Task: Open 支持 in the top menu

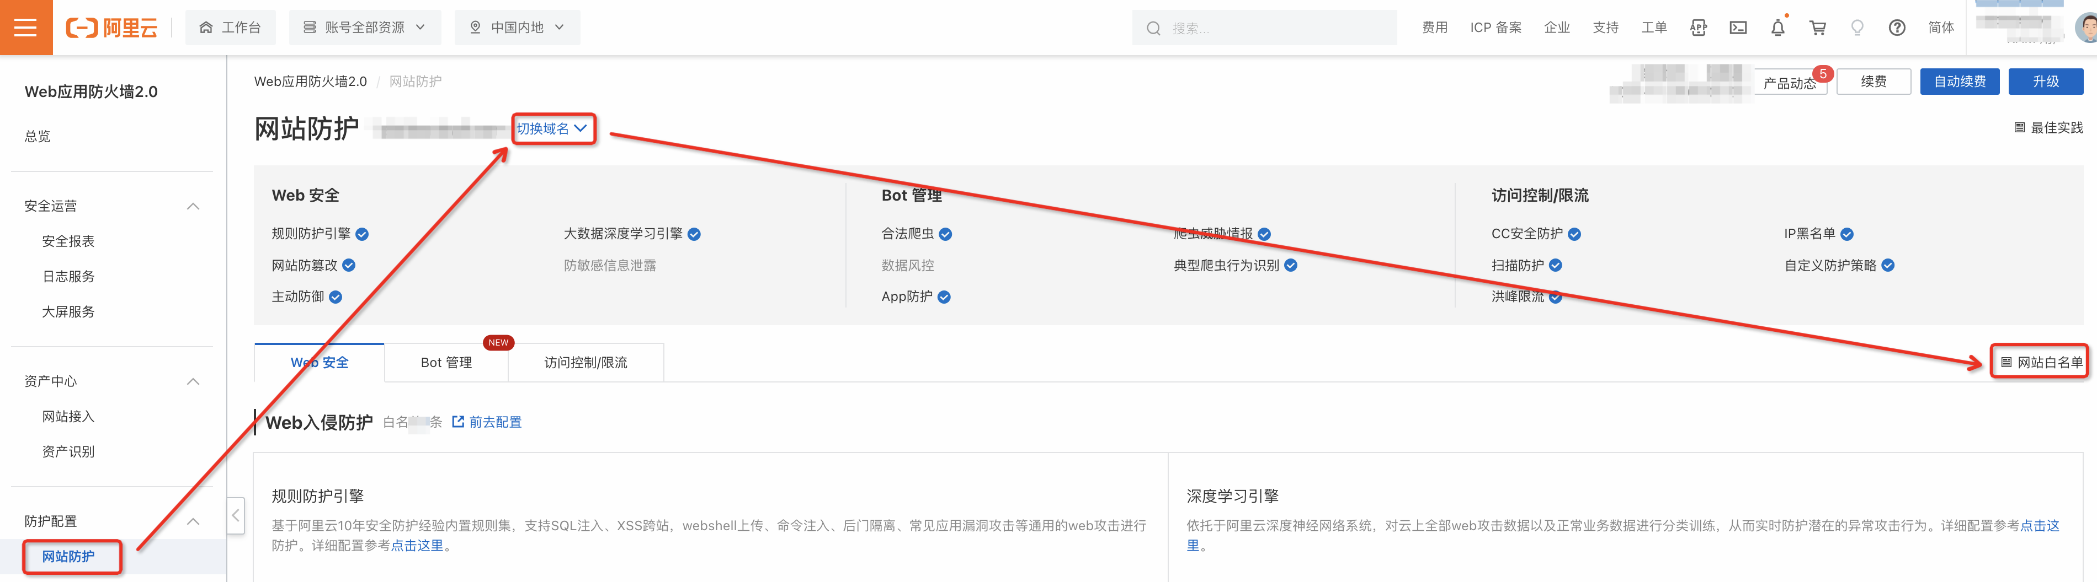Action: click(1605, 28)
